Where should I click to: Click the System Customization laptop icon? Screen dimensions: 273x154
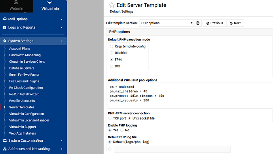pos(5,141)
